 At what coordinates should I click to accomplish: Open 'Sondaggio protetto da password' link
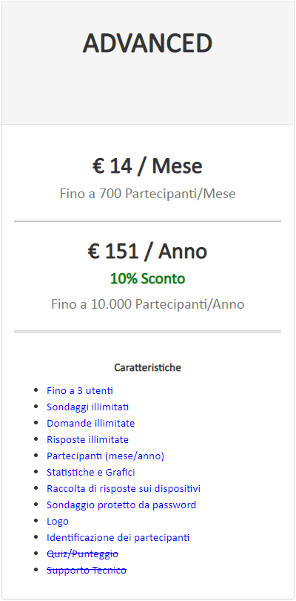(x=121, y=505)
